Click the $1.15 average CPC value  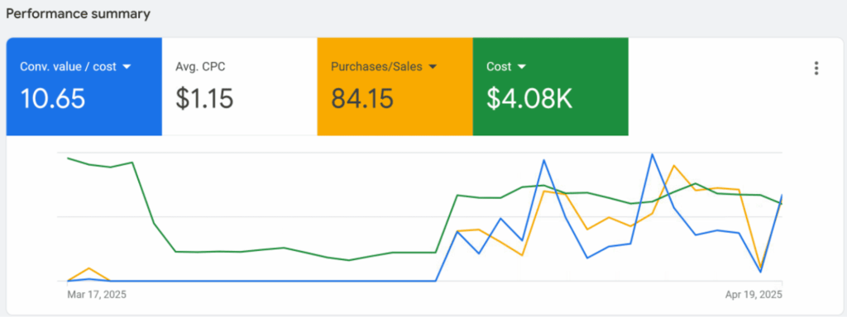pos(204,99)
